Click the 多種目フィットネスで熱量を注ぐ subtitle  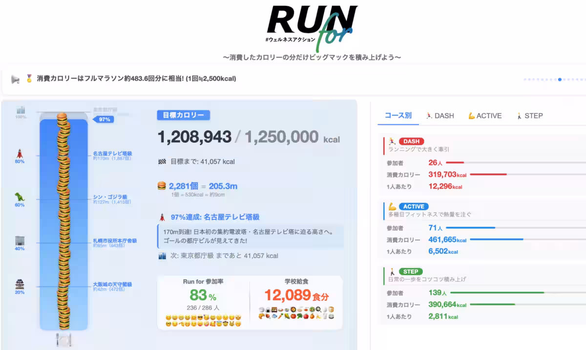tap(430, 214)
